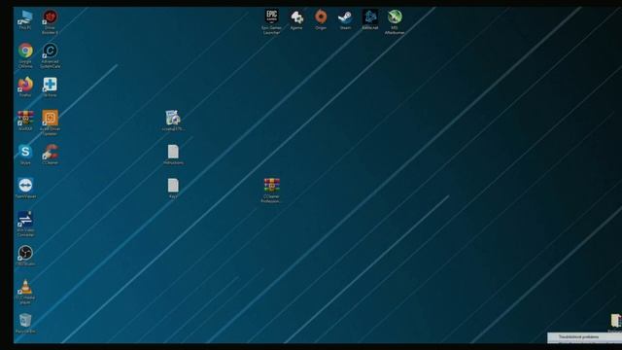Open the CCleaner shortcut next to Skype
Image resolution: width=622 pixels, height=350 pixels.
[50, 155]
